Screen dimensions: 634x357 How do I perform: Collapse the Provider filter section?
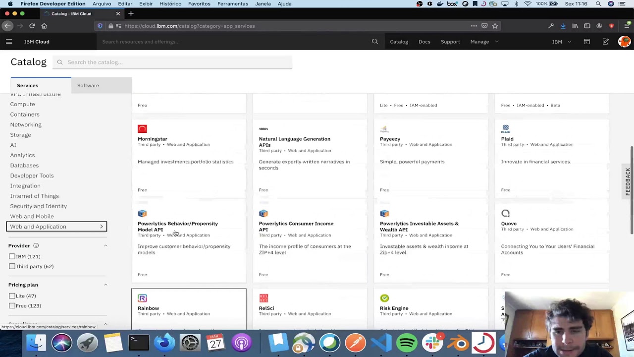(x=105, y=245)
